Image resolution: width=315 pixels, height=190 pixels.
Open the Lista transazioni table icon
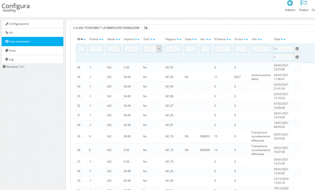(7, 41)
